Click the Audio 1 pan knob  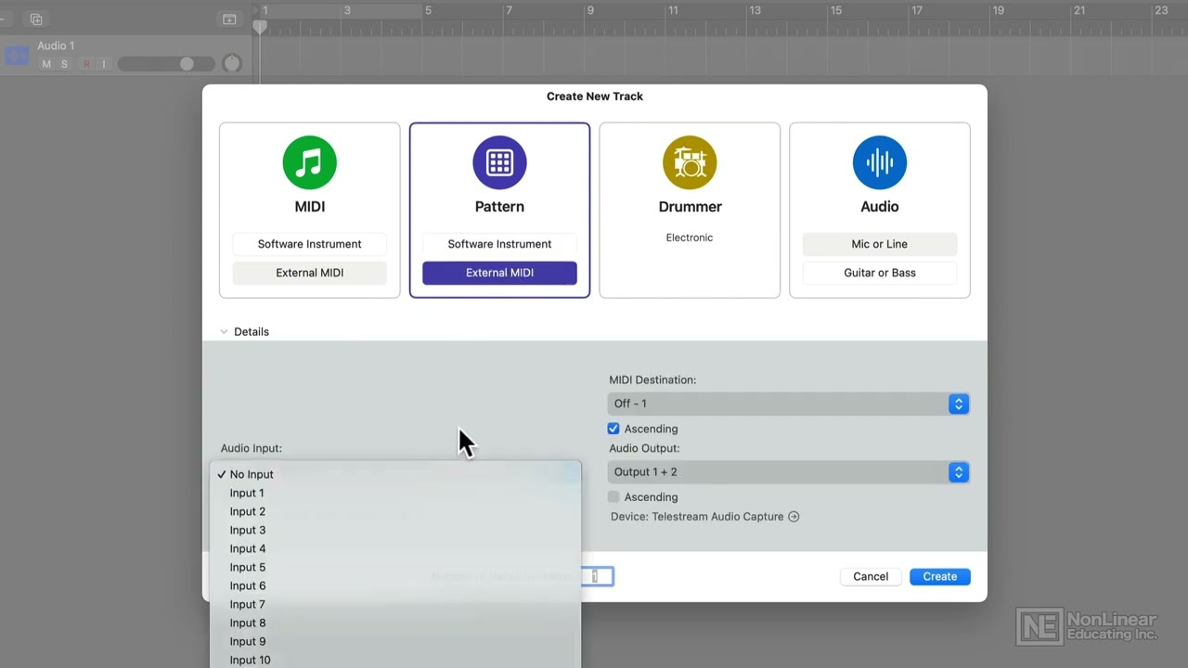click(232, 64)
